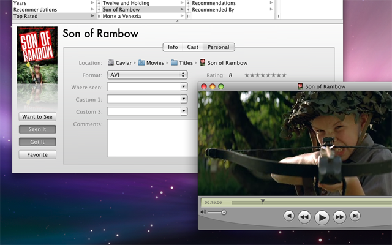Toggle the Favorite button
The width and height of the screenshot is (392, 245).
pyautogui.click(x=37, y=154)
